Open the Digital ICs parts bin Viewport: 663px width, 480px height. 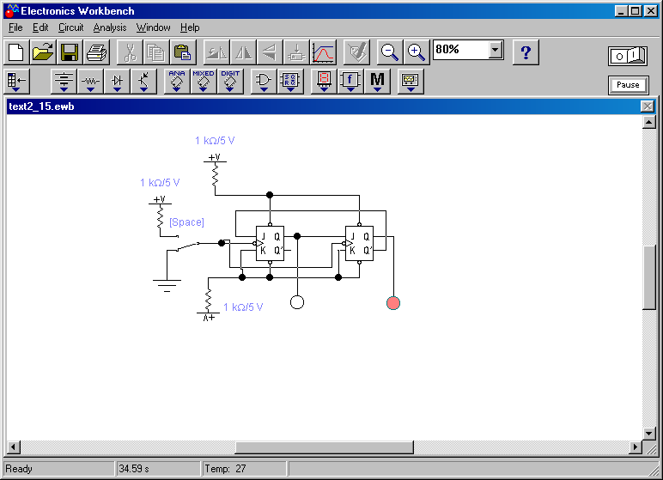tap(230, 82)
